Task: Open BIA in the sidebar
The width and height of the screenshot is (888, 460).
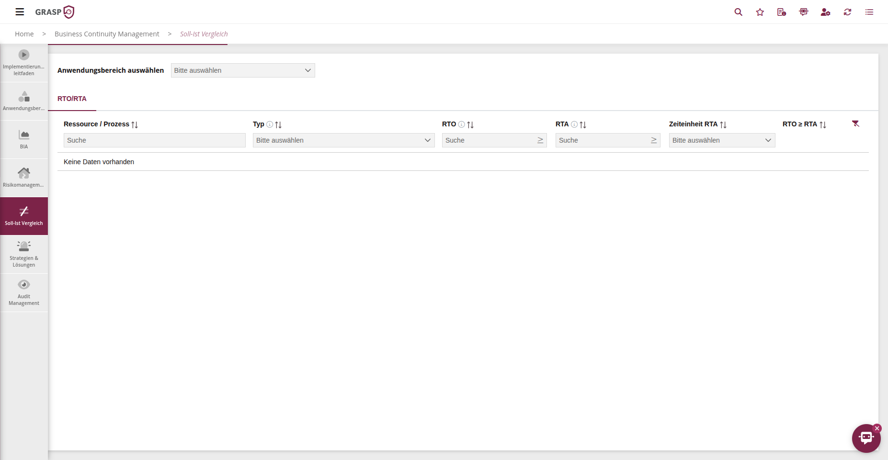Action: (x=24, y=139)
